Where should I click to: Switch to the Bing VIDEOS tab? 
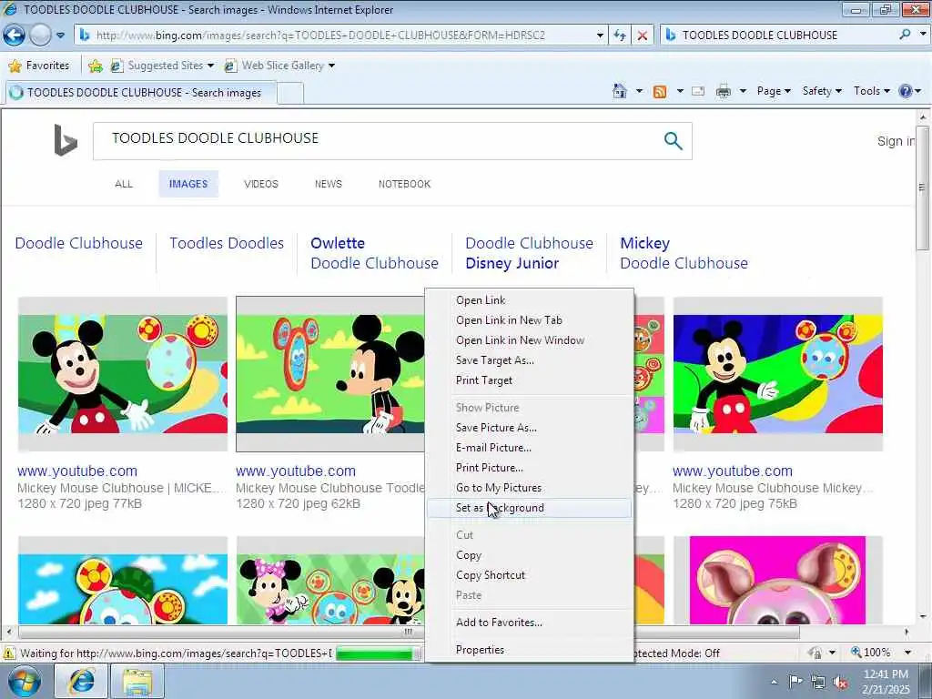tap(261, 184)
